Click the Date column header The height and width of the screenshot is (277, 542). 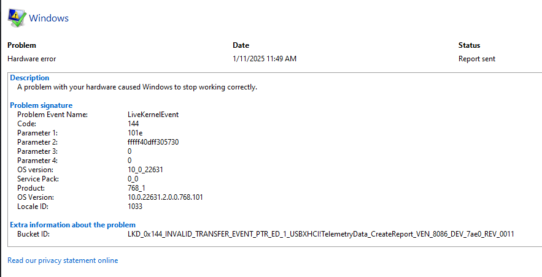241,45
